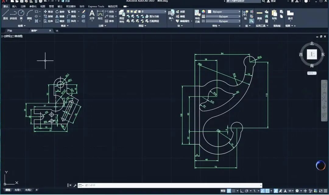Toggle ortho mode in the status bar
This screenshot has width=329, height=195.
242,191
